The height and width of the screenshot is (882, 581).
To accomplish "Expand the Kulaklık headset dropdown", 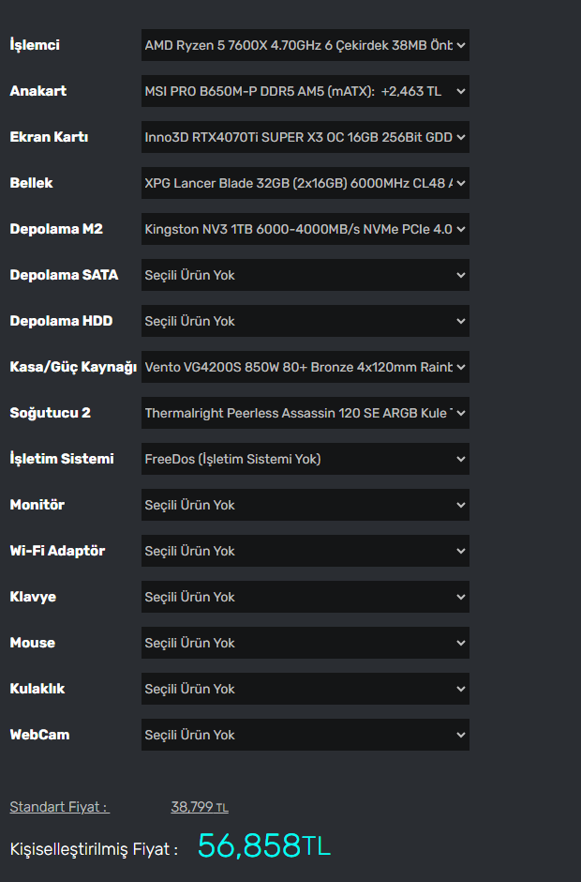I will pyautogui.click(x=305, y=689).
